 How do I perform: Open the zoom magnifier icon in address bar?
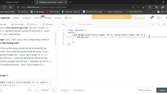coord(138,7)
